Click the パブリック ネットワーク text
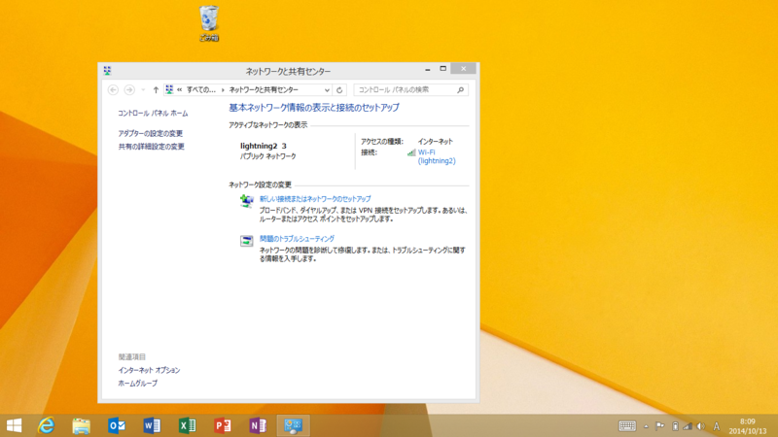The image size is (778, 437). [268, 156]
